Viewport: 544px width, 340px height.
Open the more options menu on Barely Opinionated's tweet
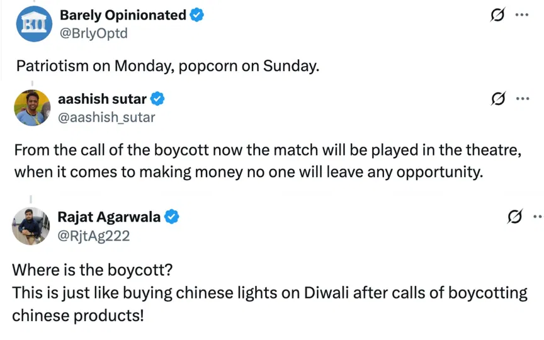pos(521,15)
